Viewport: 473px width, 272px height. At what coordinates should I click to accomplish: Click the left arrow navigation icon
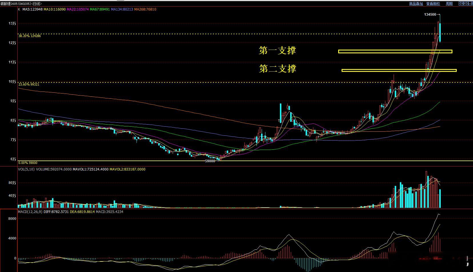tap(461, 4)
